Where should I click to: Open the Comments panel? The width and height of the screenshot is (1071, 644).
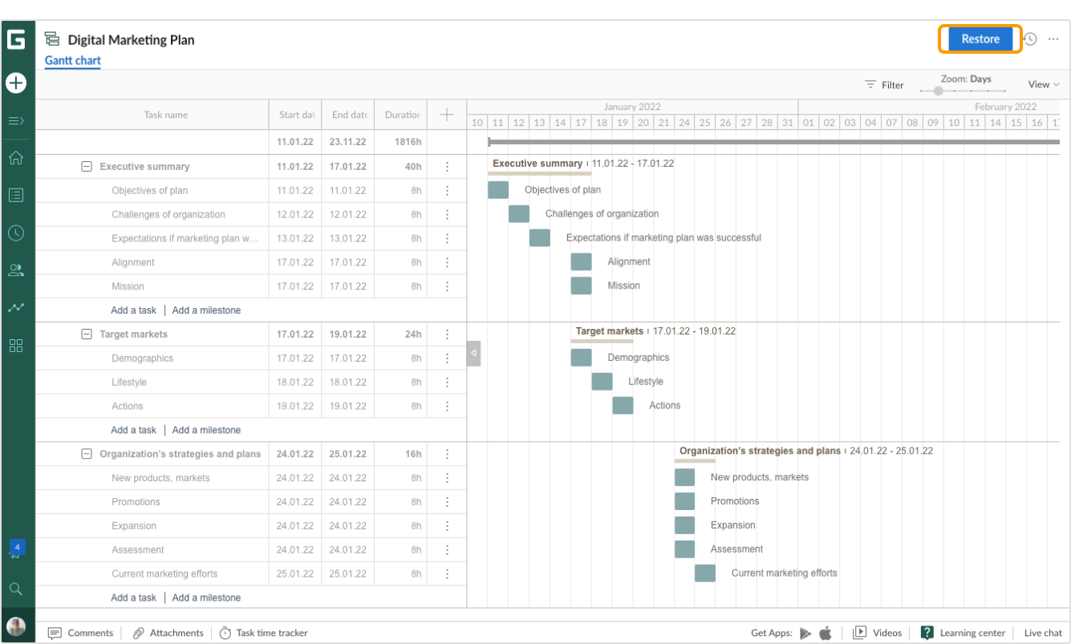point(80,633)
